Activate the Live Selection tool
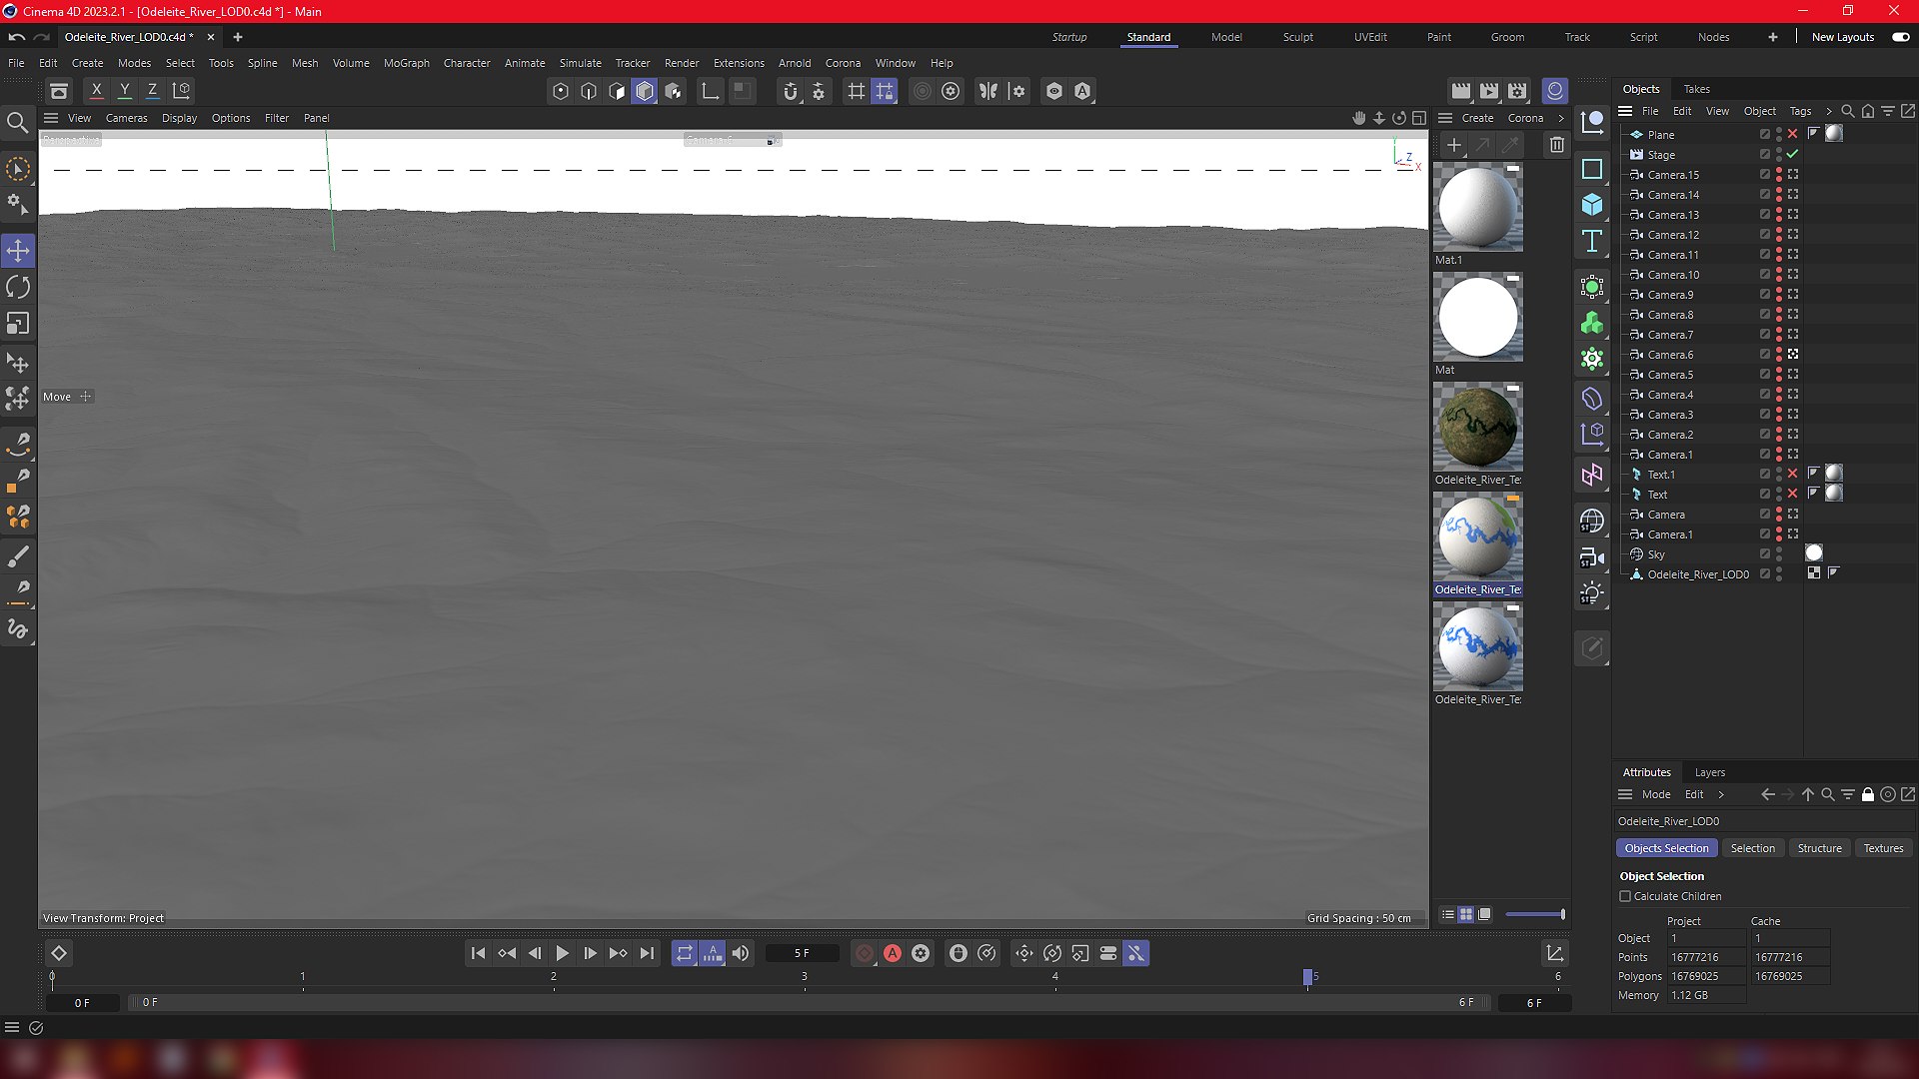The height and width of the screenshot is (1079, 1919). [18, 169]
